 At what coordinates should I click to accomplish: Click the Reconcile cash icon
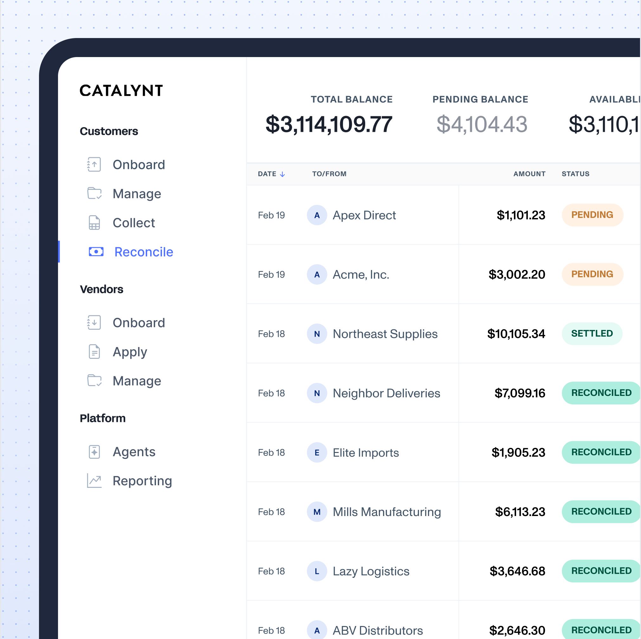[96, 252]
